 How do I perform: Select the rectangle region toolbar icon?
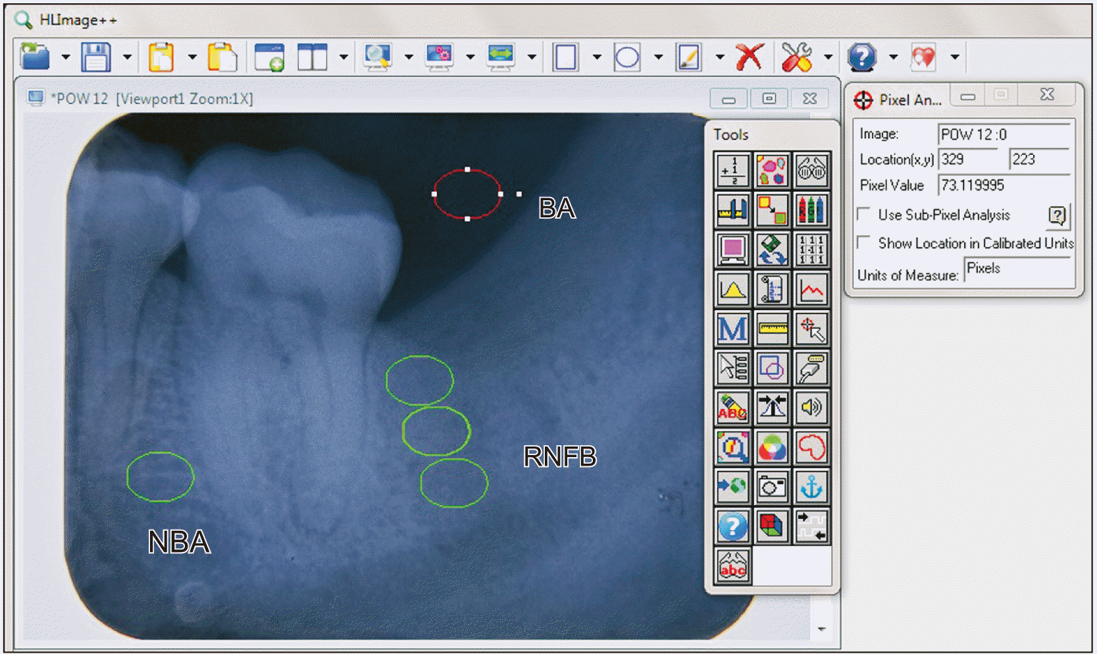pos(565,57)
